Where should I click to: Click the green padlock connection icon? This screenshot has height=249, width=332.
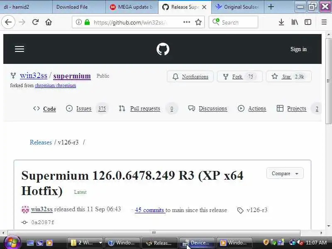pyautogui.click(x=87, y=22)
